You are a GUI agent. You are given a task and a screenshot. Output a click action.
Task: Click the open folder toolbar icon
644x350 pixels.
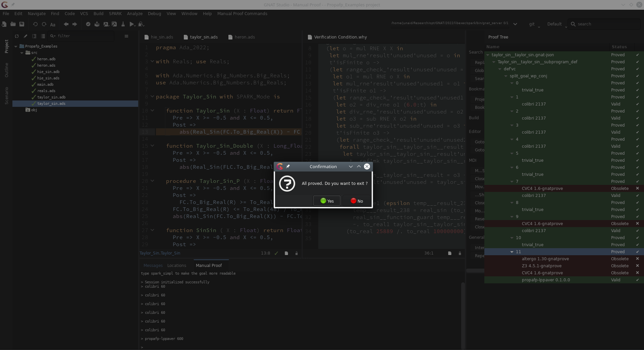point(13,24)
